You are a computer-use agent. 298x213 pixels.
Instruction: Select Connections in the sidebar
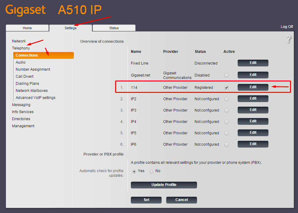click(x=43, y=55)
